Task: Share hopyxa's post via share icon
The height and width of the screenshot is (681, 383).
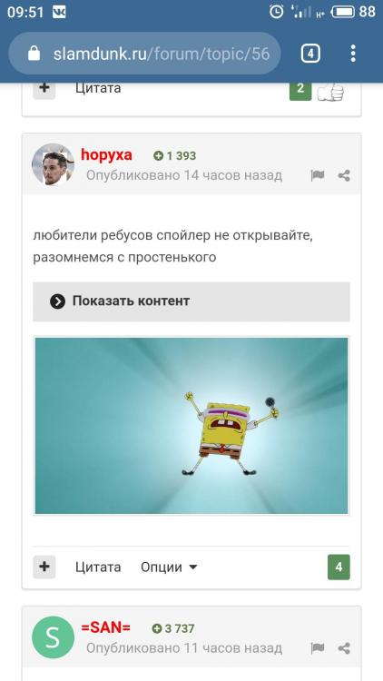Action: [344, 176]
